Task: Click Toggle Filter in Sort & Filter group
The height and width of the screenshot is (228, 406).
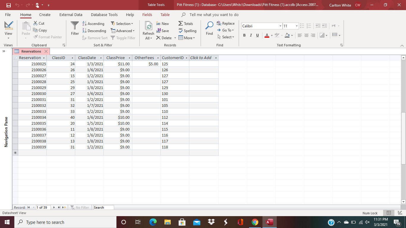Action: coord(124,38)
